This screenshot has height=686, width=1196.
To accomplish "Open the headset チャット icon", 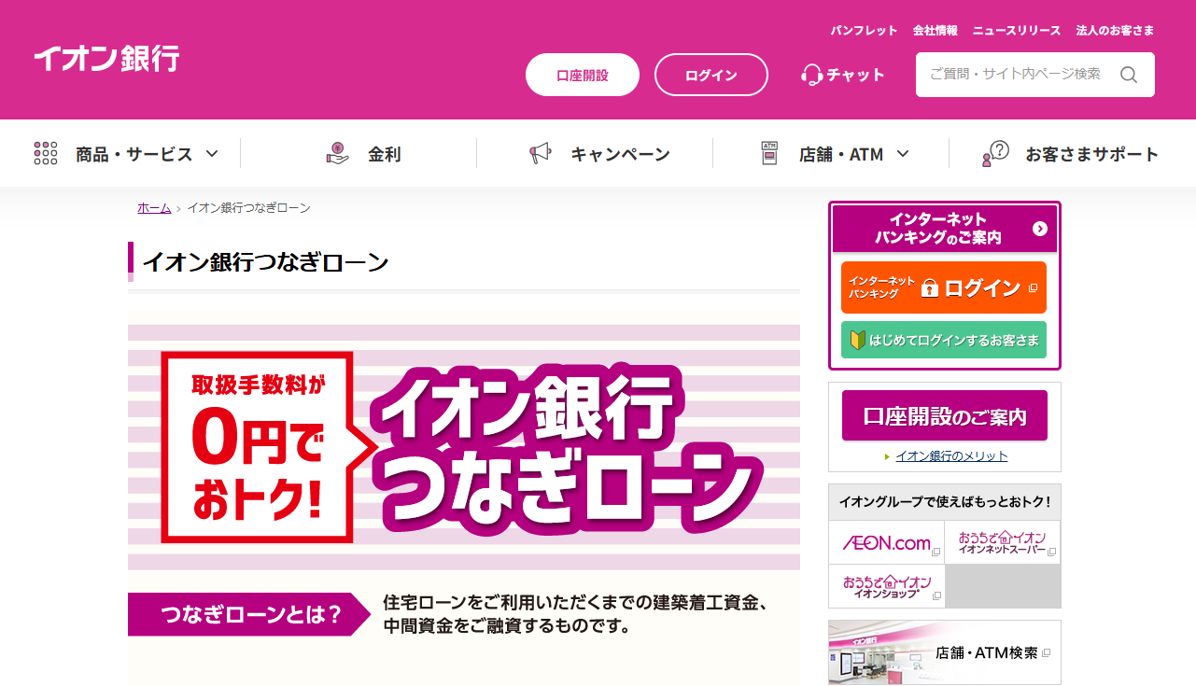I will pyautogui.click(x=811, y=75).
